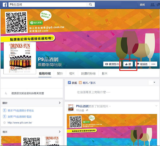Screen dimensions: 160x146
Task: Click 要求 P9品酒網分享地址 link
Action: (x=21, y=110)
